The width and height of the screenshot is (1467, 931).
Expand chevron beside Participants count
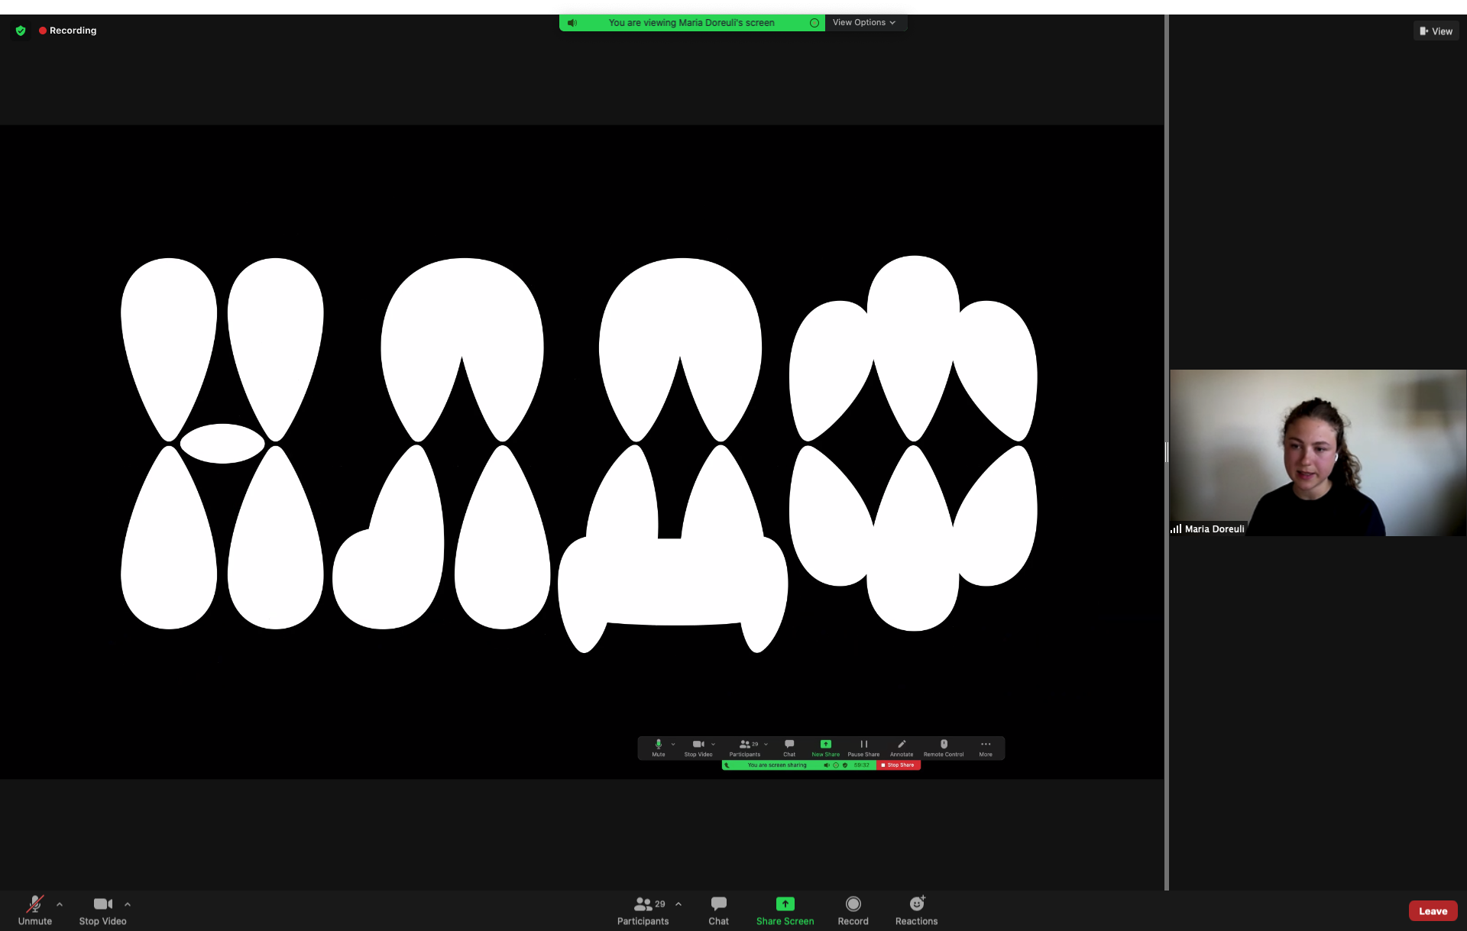[x=678, y=904]
